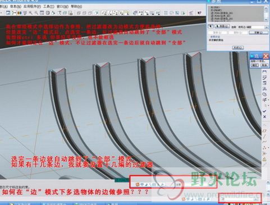This screenshot has width=270, height=205.
Task: Click 确定 in the 选取 dialog
Action: coord(255,65)
